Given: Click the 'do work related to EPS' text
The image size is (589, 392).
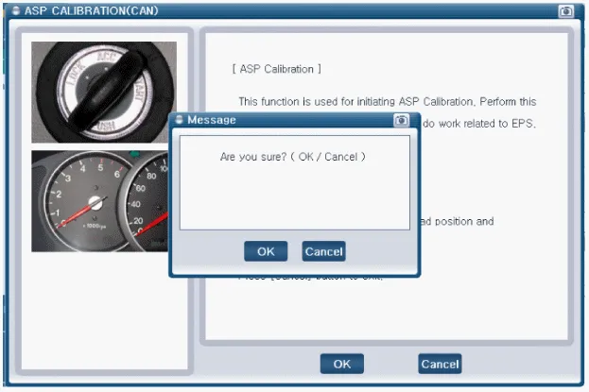Looking at the screenshot, I should [x=479, y=125].
